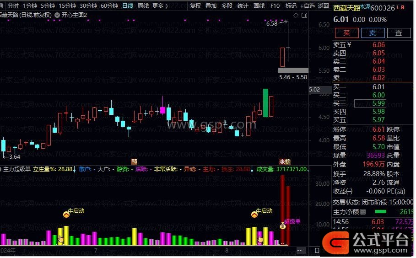Click the 西藏天路 stock name header

[x=347, y=8]
